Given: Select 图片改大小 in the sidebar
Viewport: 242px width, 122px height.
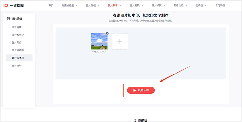Looking at the screenshot, I should click(x=18, y=35).
